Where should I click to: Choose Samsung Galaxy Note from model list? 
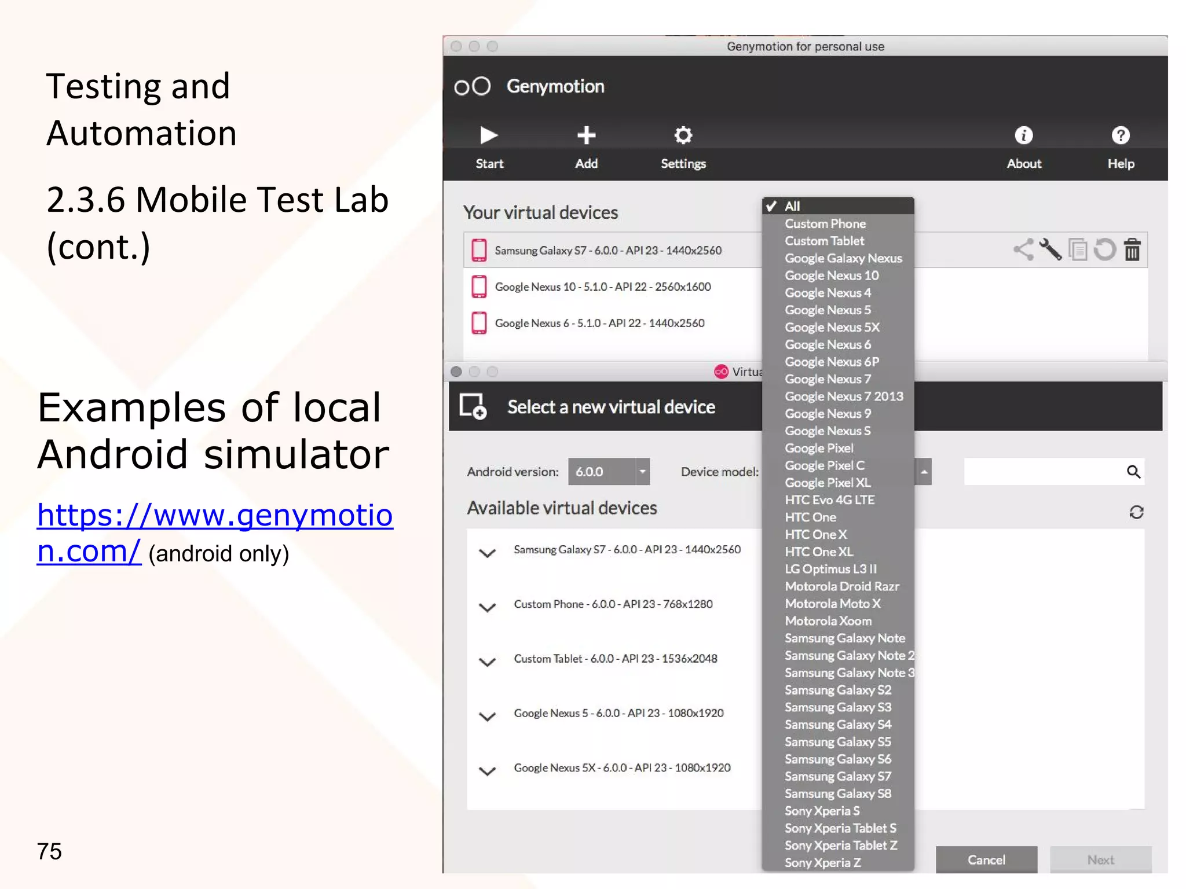[838, 638]
